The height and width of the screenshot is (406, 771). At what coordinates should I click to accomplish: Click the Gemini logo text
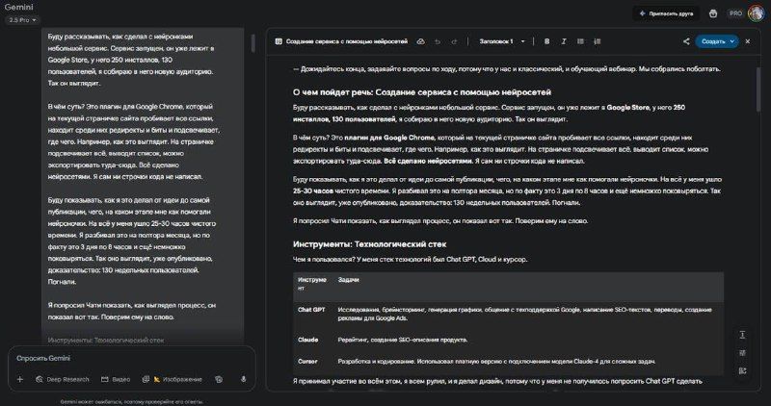[x=18, y=7]
